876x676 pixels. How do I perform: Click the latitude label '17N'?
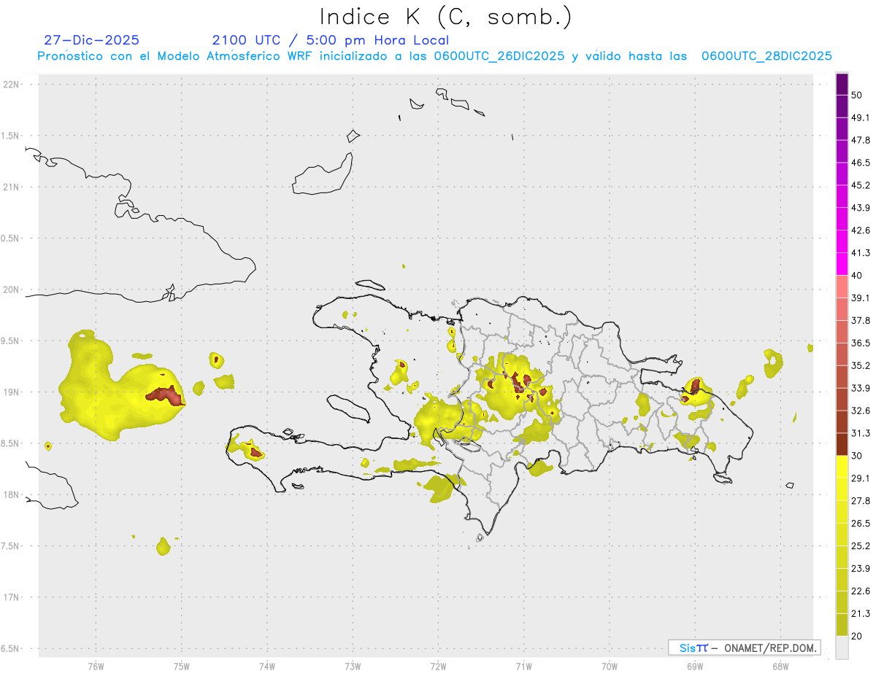pos(12,597)
